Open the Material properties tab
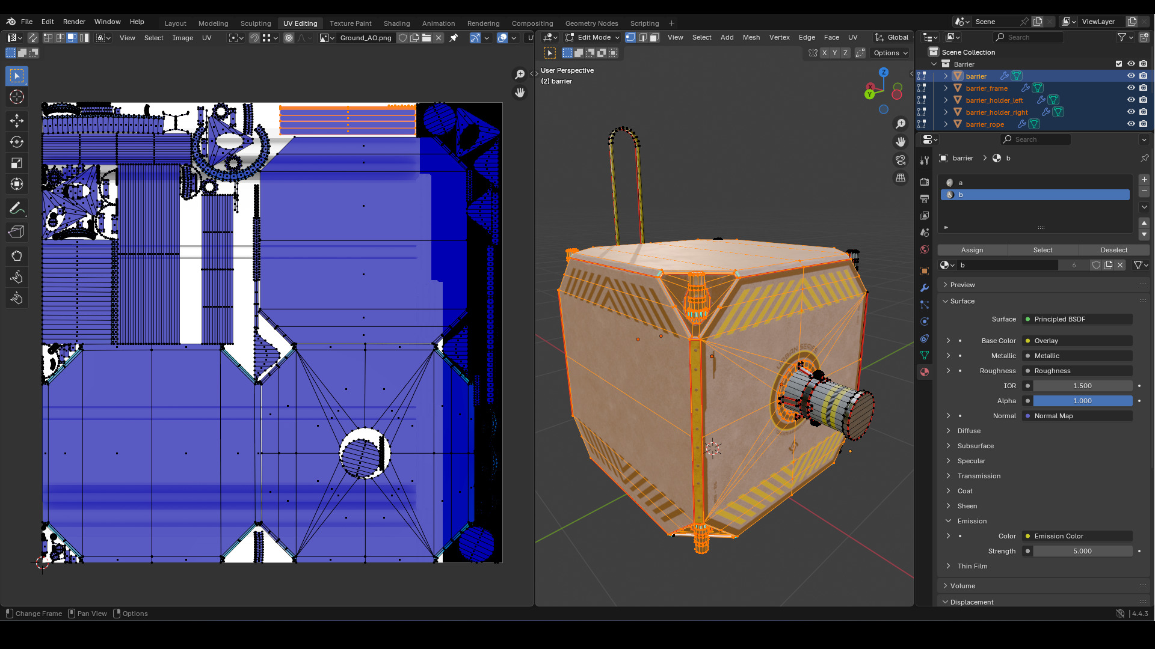Viewport: 1155px width, 649px height. coord(925,372)
